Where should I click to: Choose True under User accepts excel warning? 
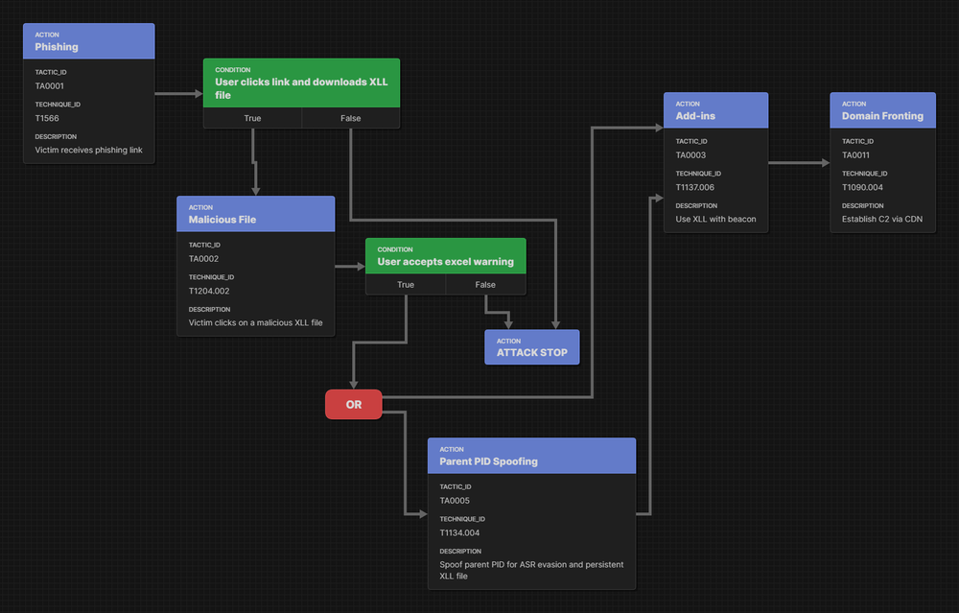point(406,285)
